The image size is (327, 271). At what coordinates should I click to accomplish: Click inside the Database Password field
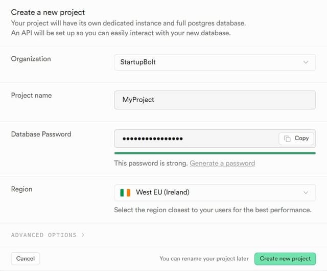click(194, 139)
